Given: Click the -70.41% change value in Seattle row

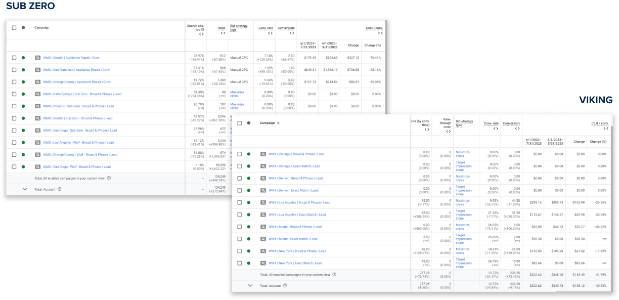Looking at the screenshot, I should [375, 58].
